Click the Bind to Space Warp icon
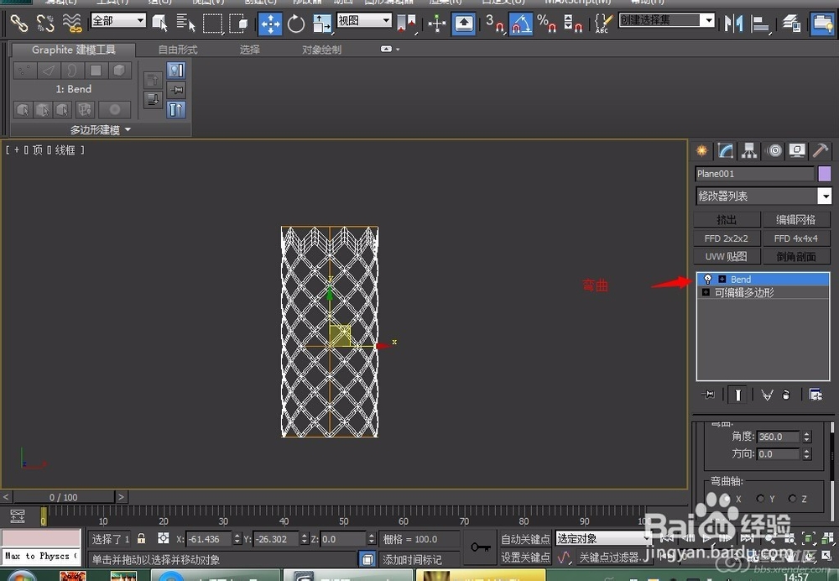The image size is (839, 581). coord(71,23)
